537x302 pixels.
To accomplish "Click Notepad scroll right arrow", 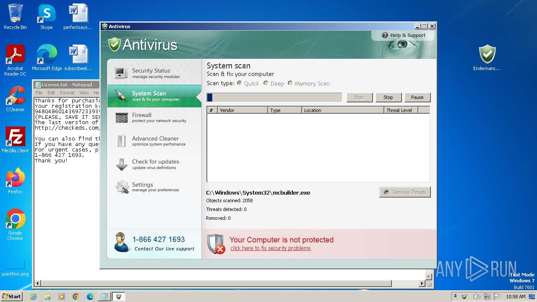I will pyautogui.click(x=422, y=284).
